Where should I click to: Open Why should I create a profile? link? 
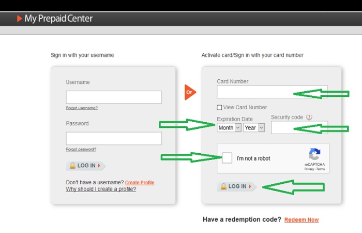[x=101, y=189]
